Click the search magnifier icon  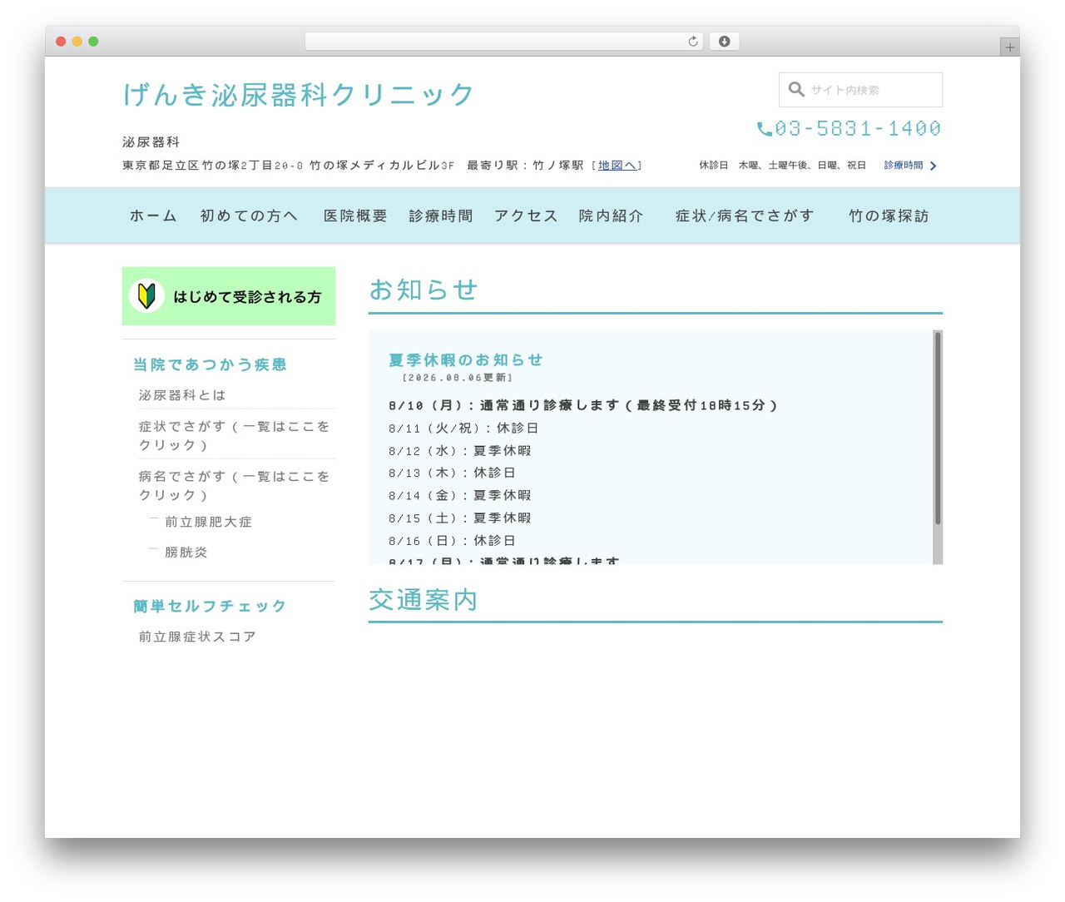coord(796,89)
